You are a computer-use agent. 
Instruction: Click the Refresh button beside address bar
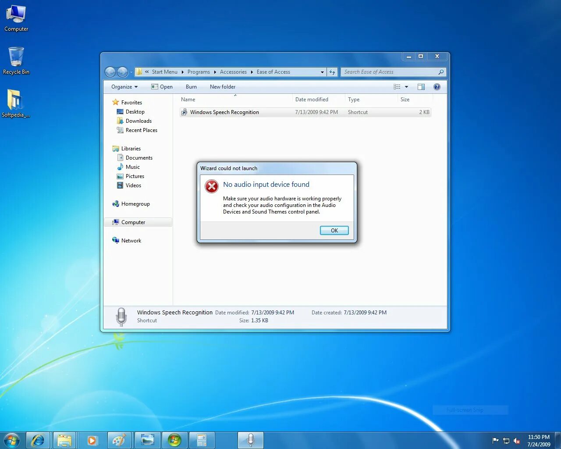[x=332, y=72]
